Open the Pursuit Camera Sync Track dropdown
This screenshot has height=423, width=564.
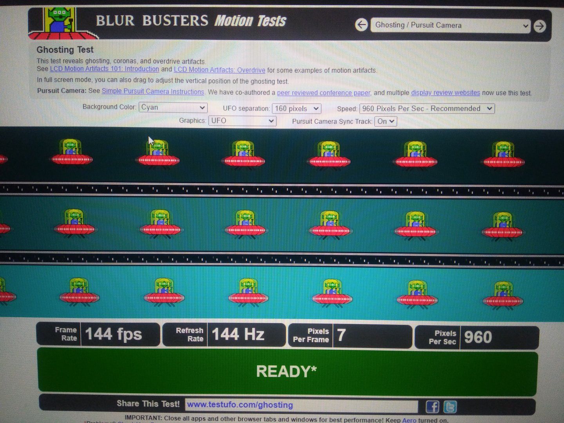tap(385, 121)
